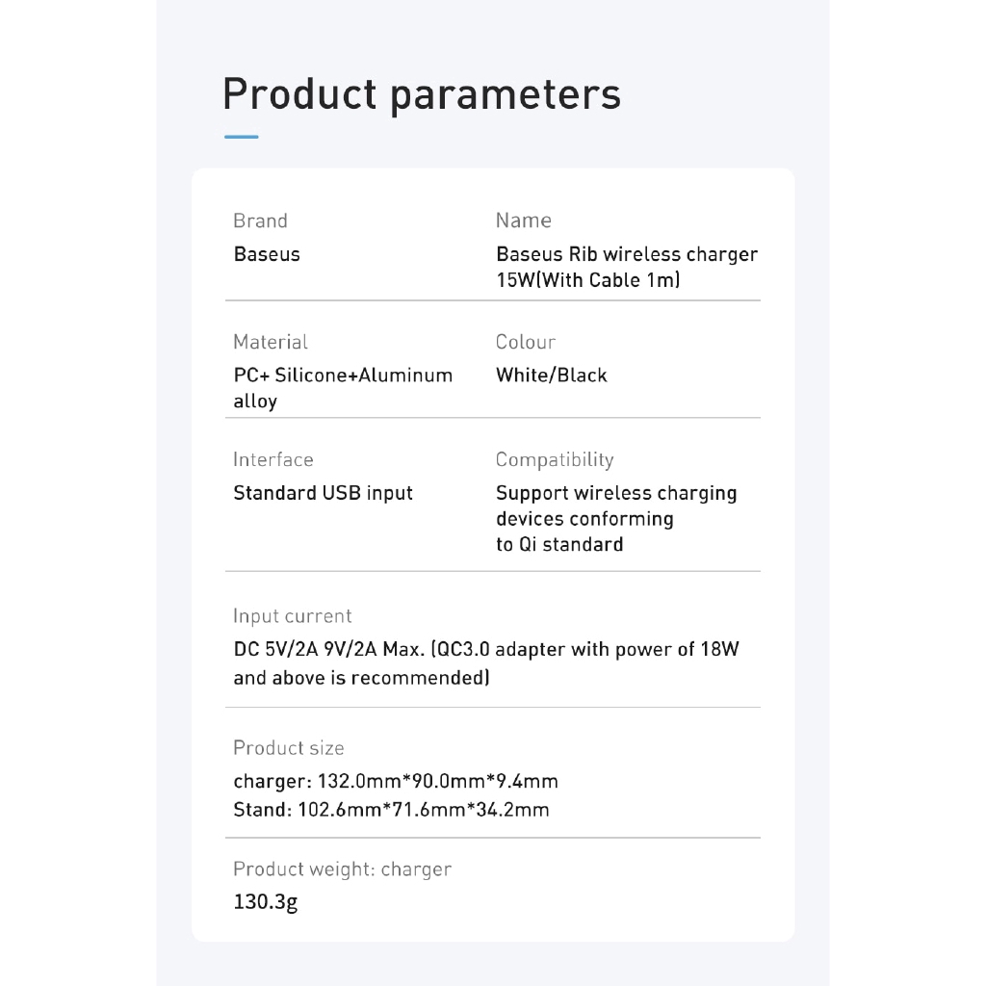Select the "Standard USB input" text
986x986 pixels.
pos(323,493)
